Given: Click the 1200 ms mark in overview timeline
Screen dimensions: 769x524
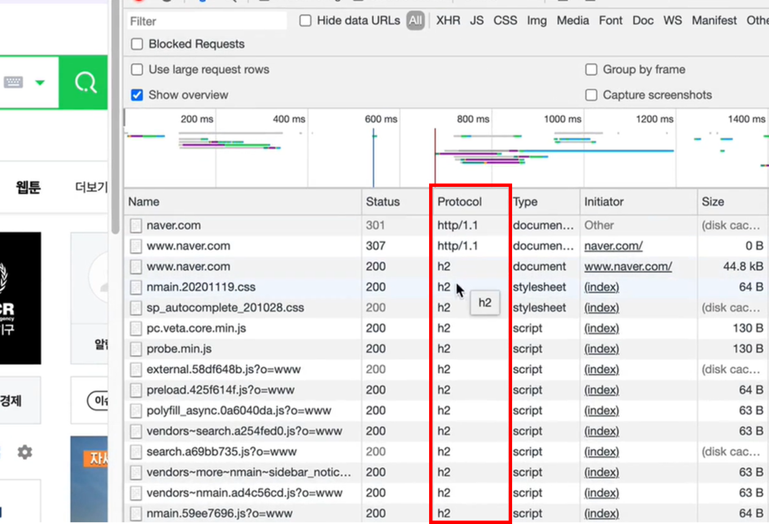Looking at the screenshot, I should pos(654,119).
